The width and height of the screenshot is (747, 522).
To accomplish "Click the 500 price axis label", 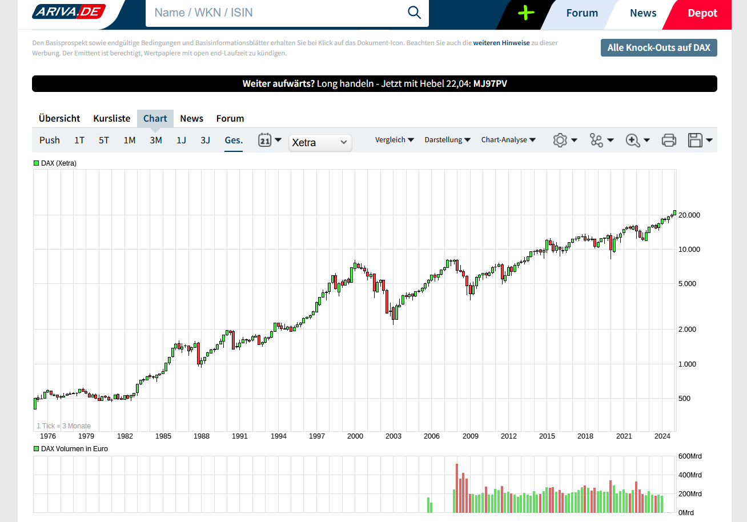I will (684, 399).
